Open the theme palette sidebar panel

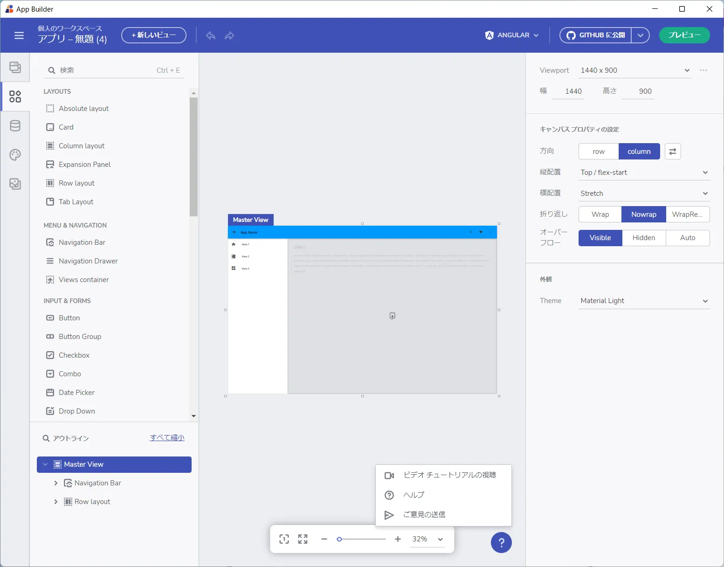tap(15, 155)
